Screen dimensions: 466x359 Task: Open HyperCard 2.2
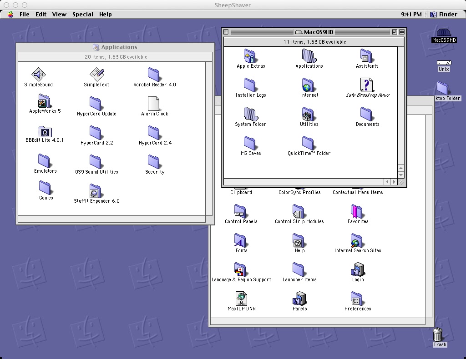pos(96,131)
